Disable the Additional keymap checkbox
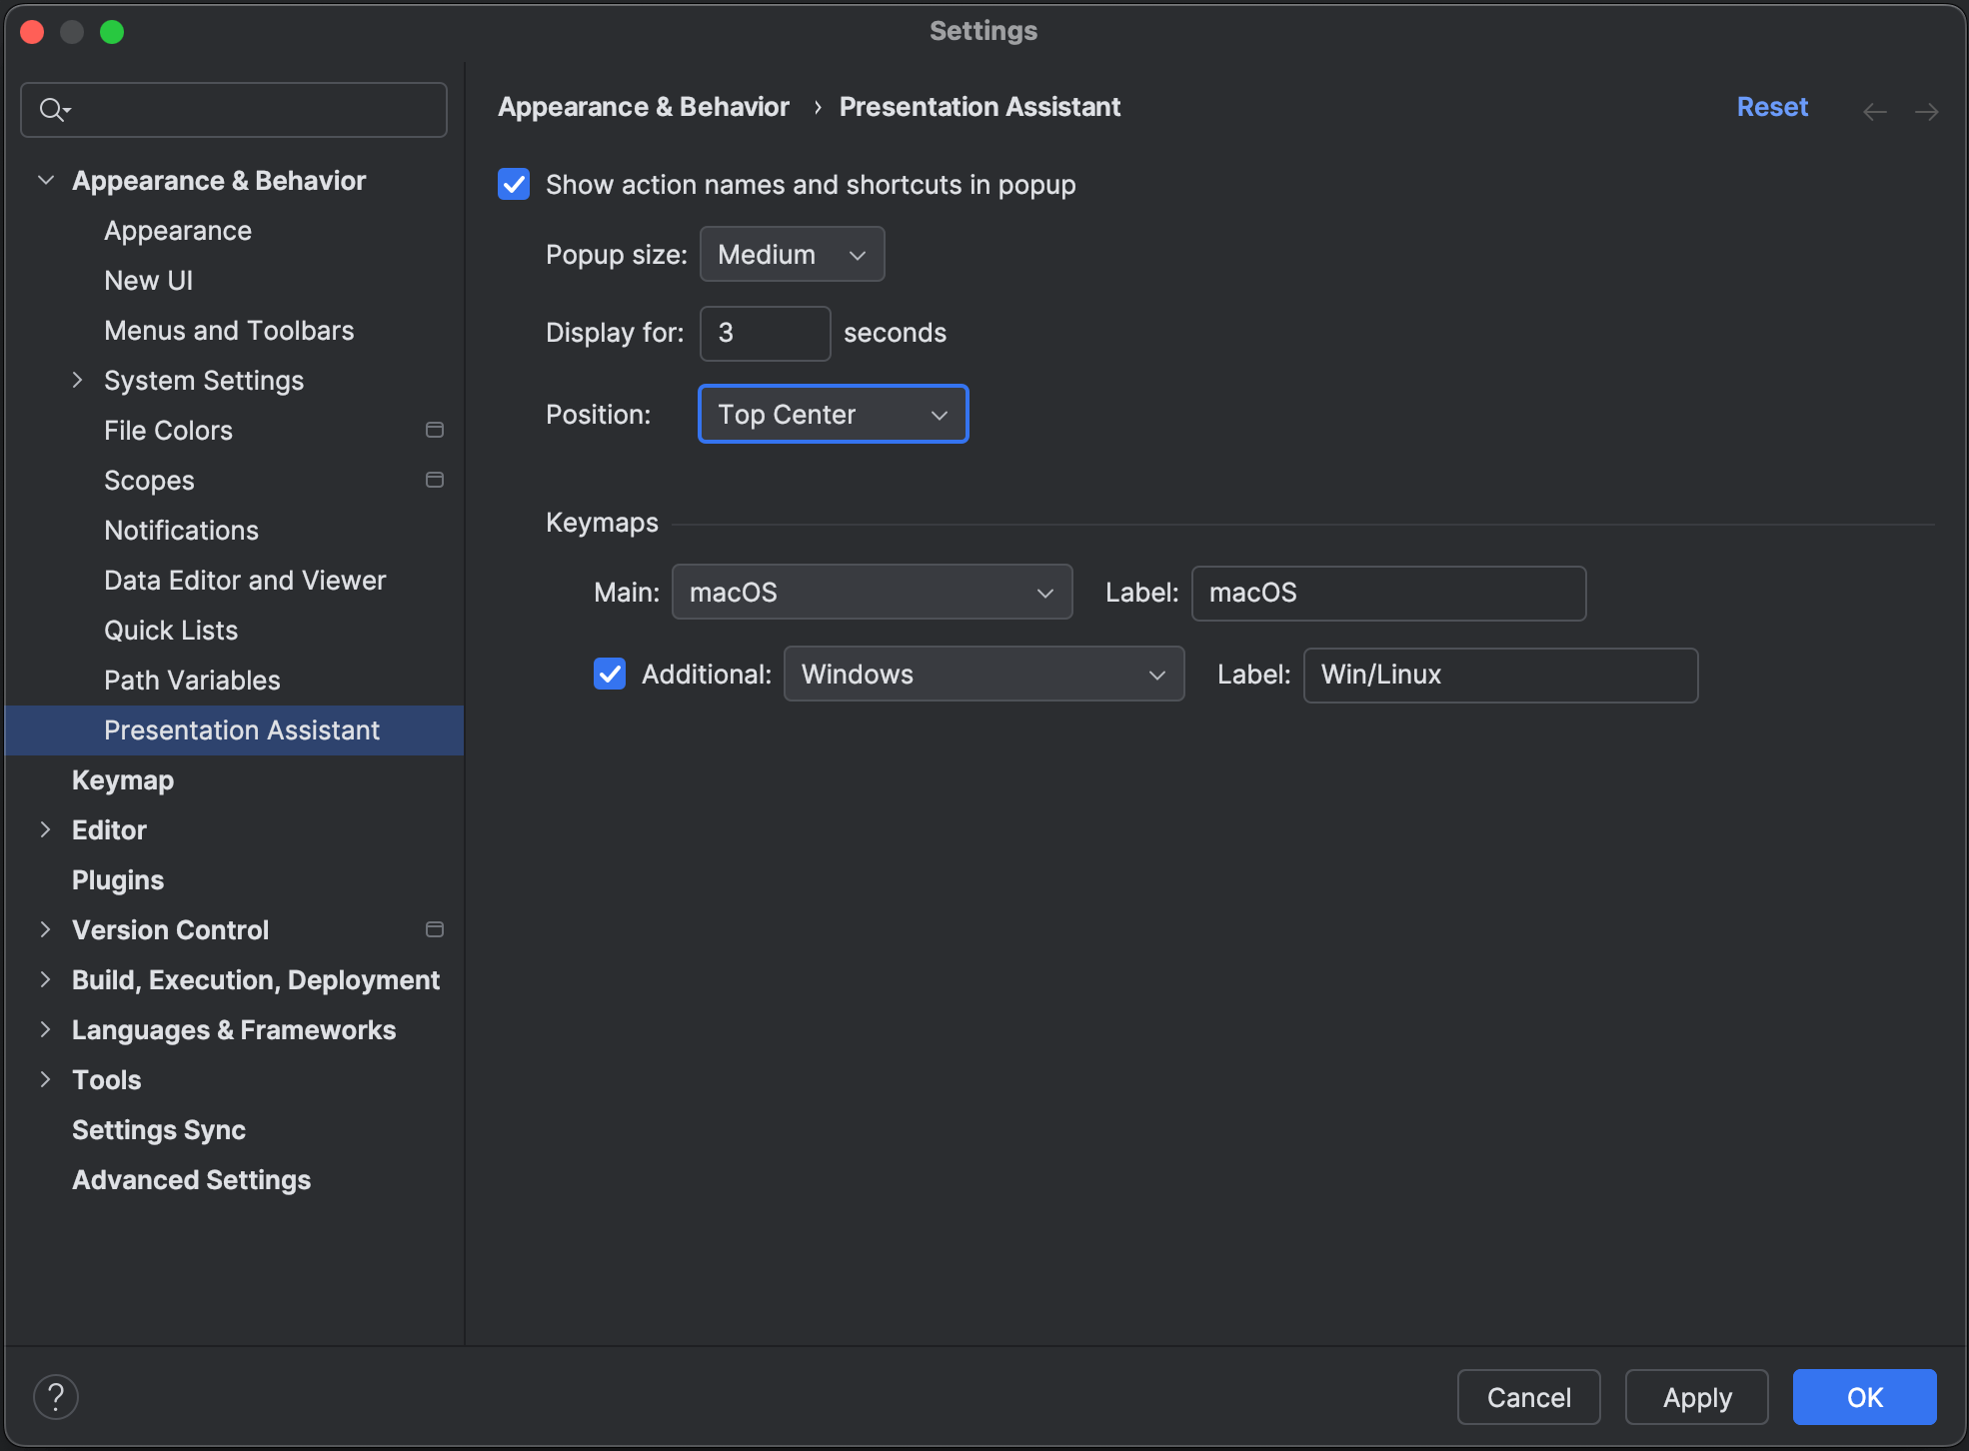This screenshot has height=1451, width=1969. [x=610, y=674]
